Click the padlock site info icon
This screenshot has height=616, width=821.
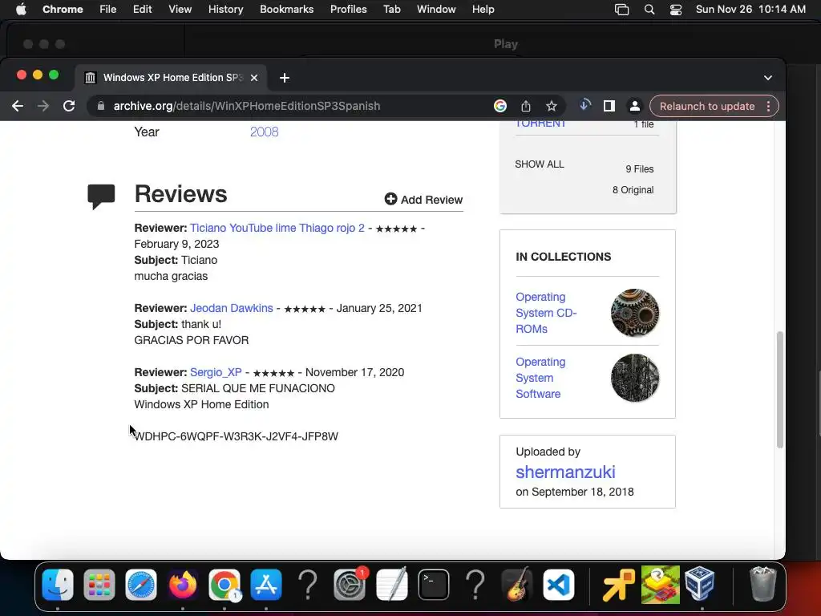coord(100,106)
